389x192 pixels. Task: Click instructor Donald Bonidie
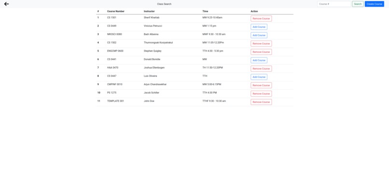click(152, 59)
